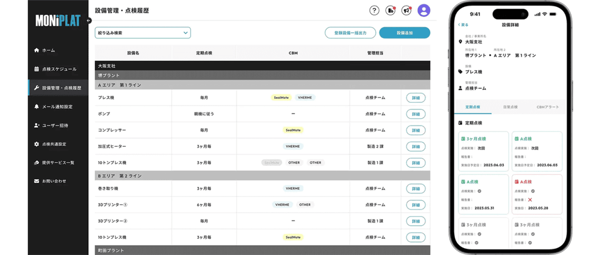Click the help question mark icon
The image size is (594, 255).
pos(374,10)
